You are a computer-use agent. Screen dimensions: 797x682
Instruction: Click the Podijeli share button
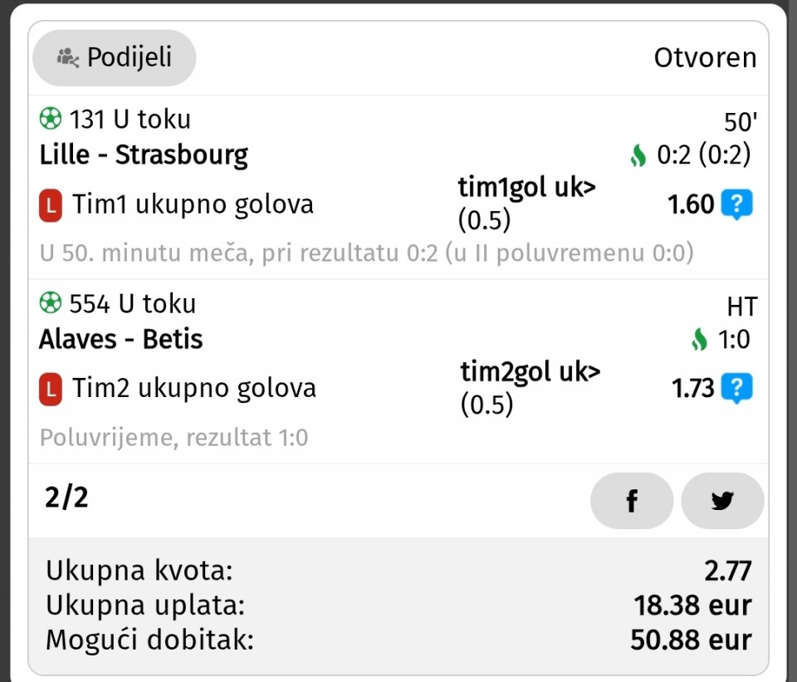(115, 58)
